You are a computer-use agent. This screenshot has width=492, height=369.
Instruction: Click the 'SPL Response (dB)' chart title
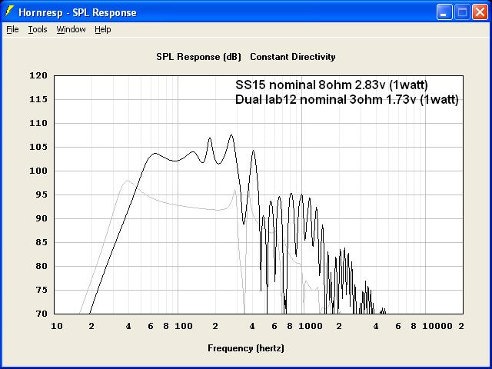coord(198,57)
